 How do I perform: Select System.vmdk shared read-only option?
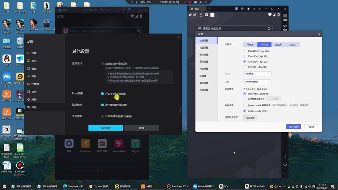pos(245,105)
